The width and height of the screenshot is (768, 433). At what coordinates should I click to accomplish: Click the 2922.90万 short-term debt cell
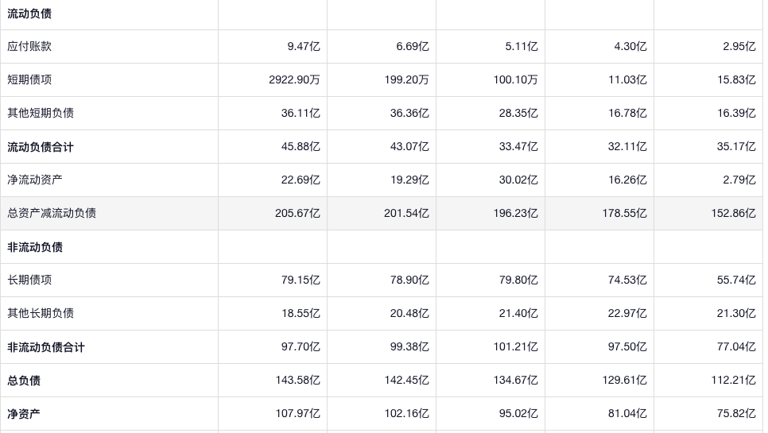tap(294, 79)
